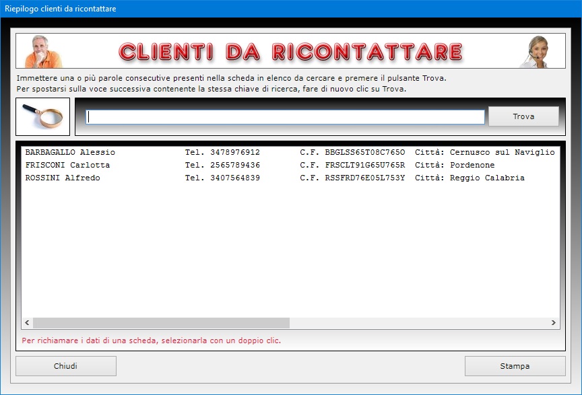Select the FRISCONI Carlotta row

(290, 165)
